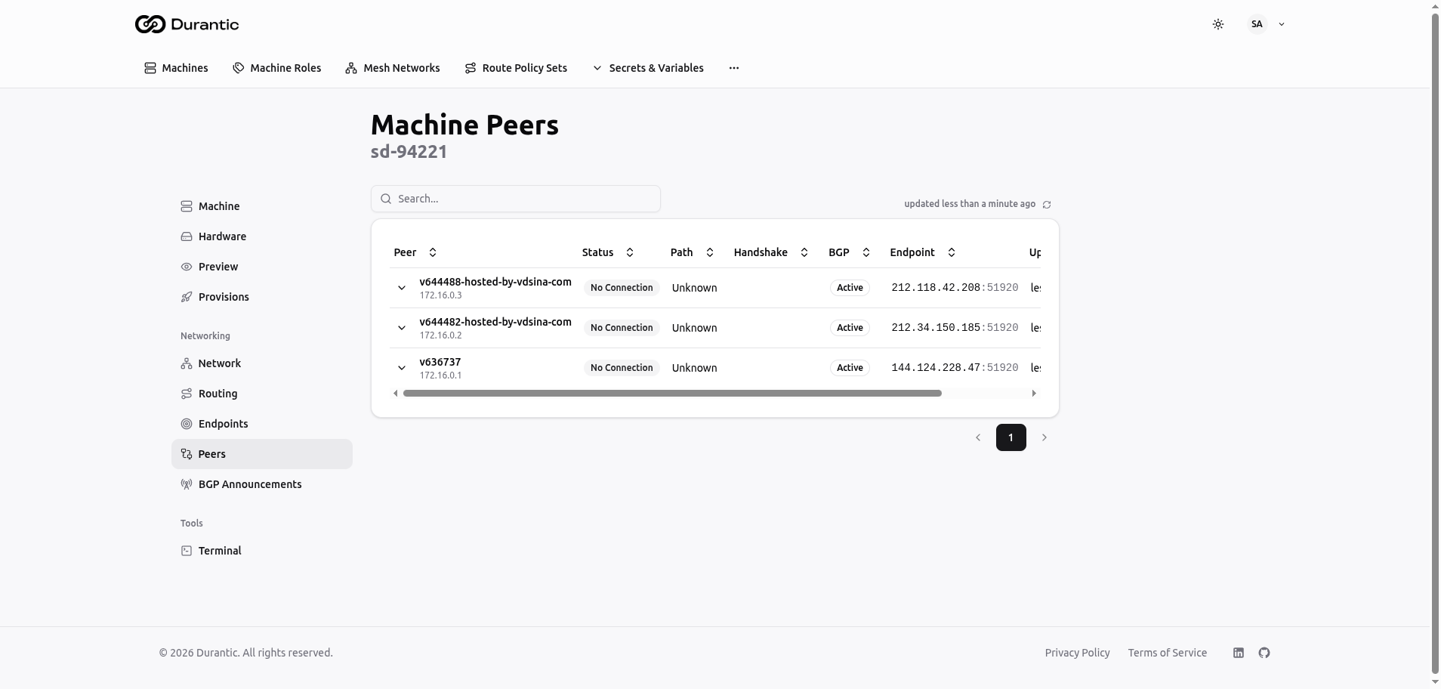The width and height of the screenshot is (1441, 689).
Task: Click the refresh icon beside updated timestamp
Action: (x=1047, y=205)
